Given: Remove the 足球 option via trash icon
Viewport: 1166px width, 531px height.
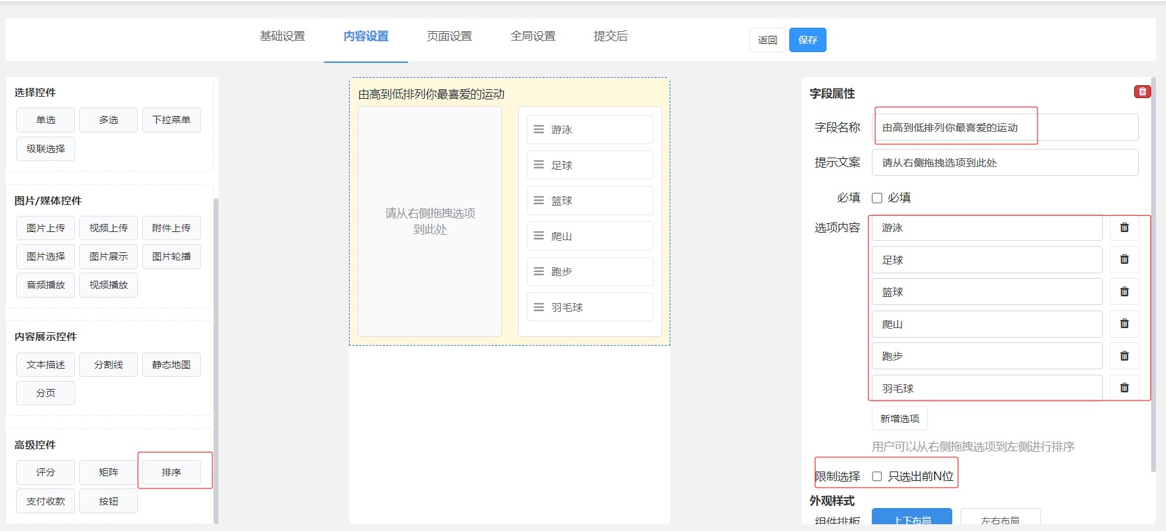Looking at the screenshot, I should pos(1124,260).
